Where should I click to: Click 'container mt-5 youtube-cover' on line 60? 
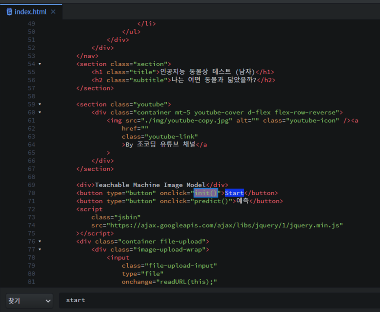190,112
